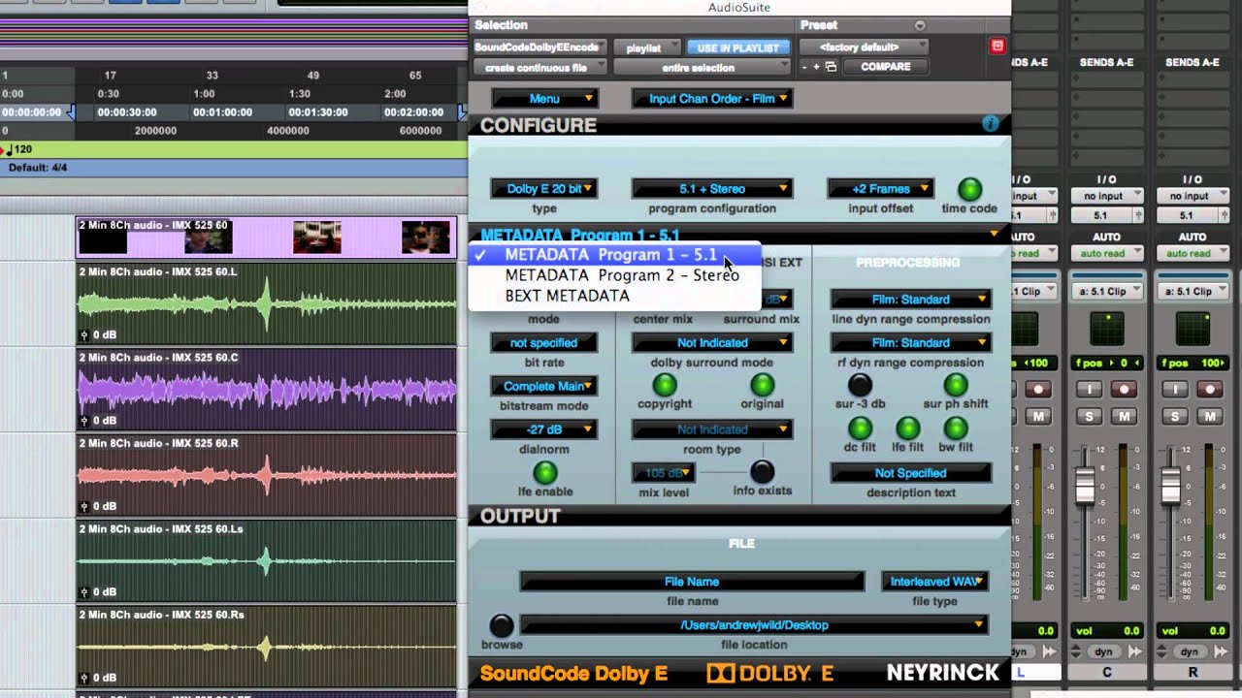The width and height of the screenshot is (1242, 698).
Task: Toggle the copyright flag
Action: 665,385
